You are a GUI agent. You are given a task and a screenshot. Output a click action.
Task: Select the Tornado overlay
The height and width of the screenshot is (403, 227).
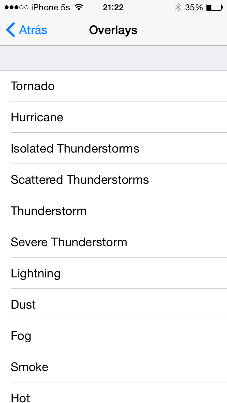[x=113, y=86]
